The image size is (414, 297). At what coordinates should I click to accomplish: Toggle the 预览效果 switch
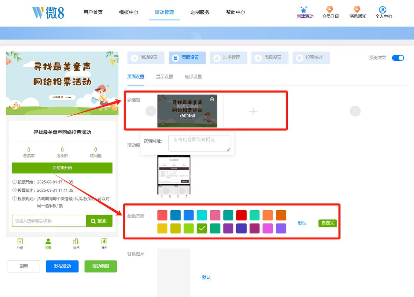point(398,58)
